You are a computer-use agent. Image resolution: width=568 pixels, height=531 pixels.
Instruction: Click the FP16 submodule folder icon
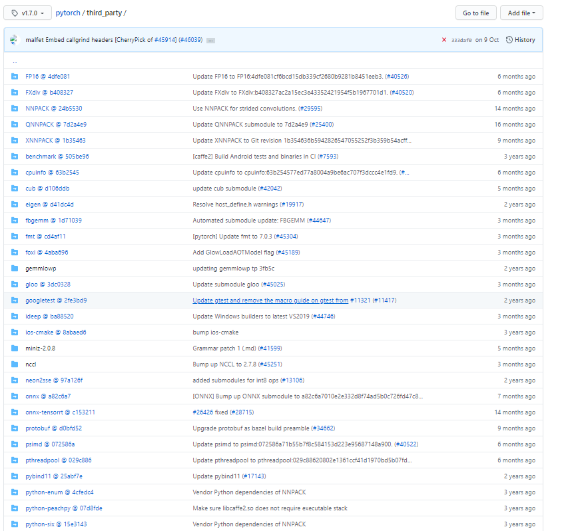point(15,77)
